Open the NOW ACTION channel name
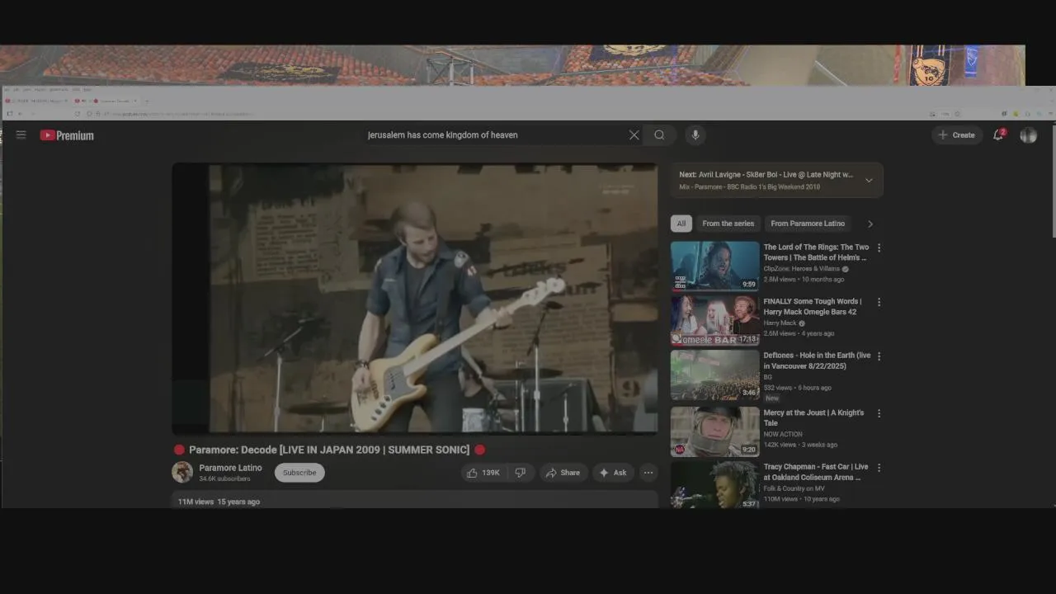This screenshot has width=1056, height=594. tap(783, 434)
